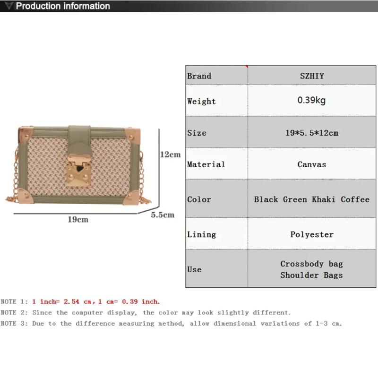Click the Black Green Khaki Coffee color cell

pos(312,199)
